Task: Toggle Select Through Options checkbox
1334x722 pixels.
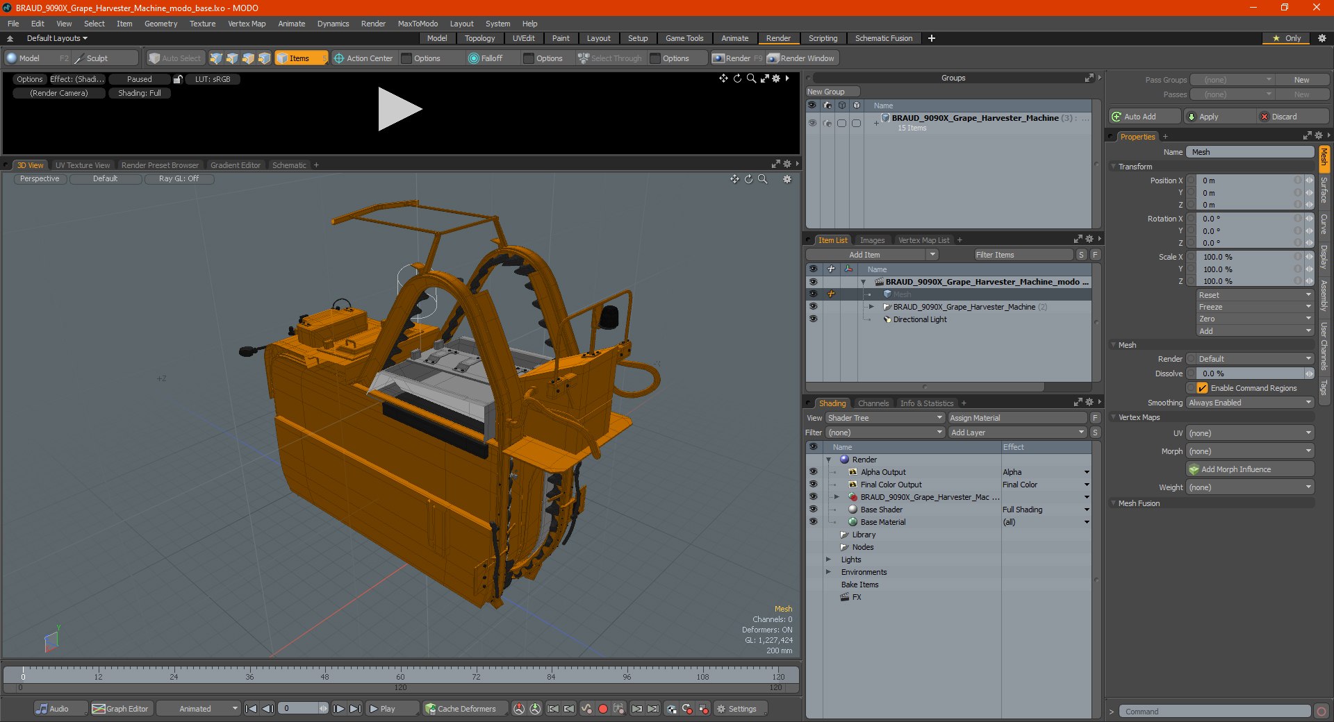Action: (x=655, y=58)
